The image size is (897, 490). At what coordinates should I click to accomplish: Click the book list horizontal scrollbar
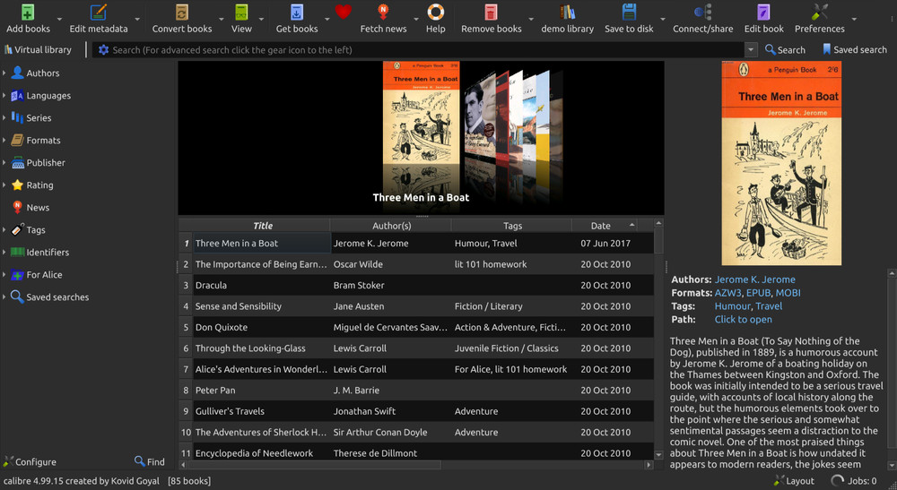pyautogui.click(x=416, y=465)
